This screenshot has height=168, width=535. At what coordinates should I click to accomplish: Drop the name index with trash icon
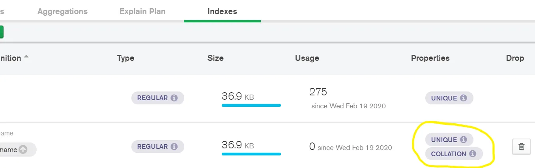point(521,146)
